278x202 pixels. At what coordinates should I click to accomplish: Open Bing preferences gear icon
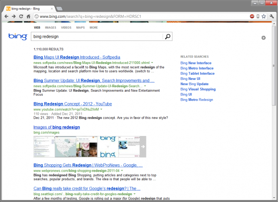264,38
